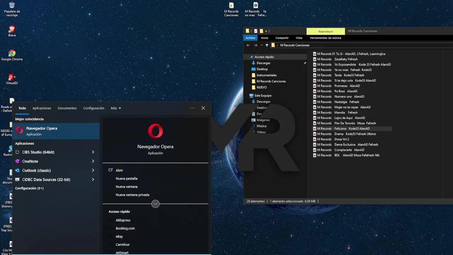The width and height of the screenshot is (453, 255).
Task: Click the breadcrumb chevron before M Records Canciones
Action: click(x=278, y=45)
